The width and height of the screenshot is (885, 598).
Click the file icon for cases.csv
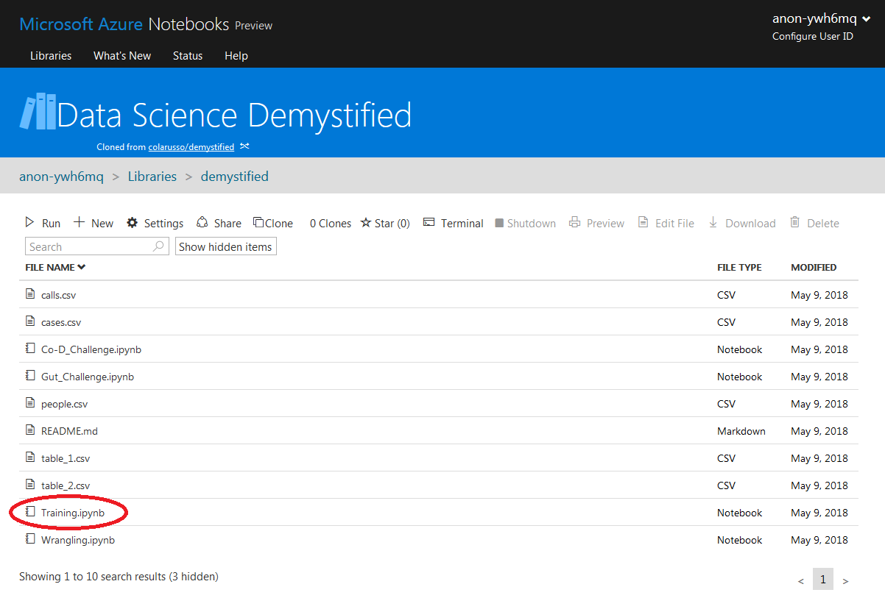pos(30,321)
